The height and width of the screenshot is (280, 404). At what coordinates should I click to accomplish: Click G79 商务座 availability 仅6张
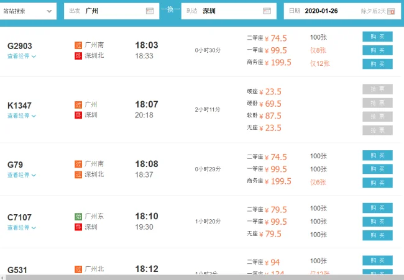pyautogui.click(x=318, y=183)
